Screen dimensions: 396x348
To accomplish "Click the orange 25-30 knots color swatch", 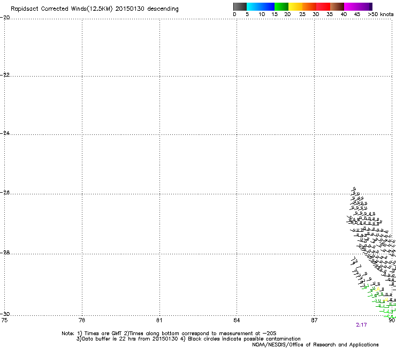I will click(x=309, y=6).
